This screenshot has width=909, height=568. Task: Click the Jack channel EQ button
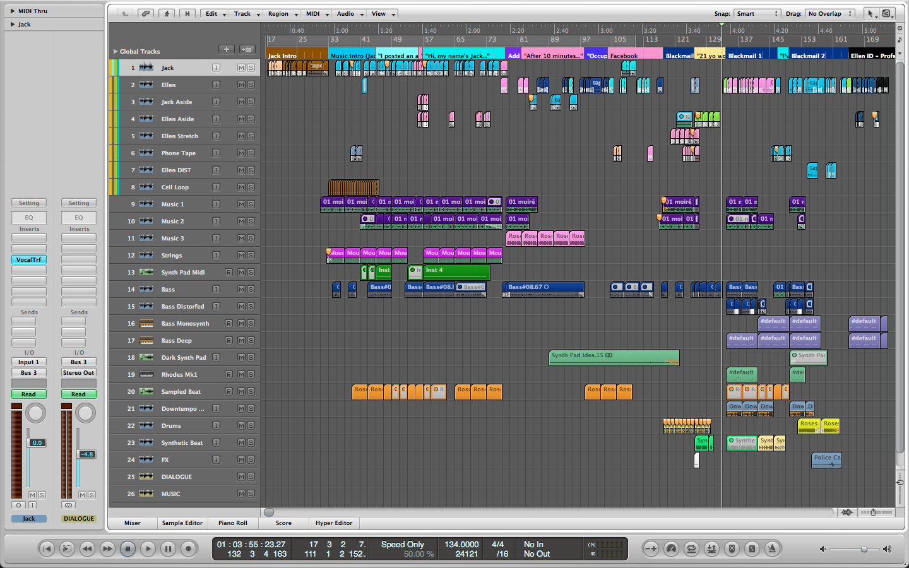29,217
